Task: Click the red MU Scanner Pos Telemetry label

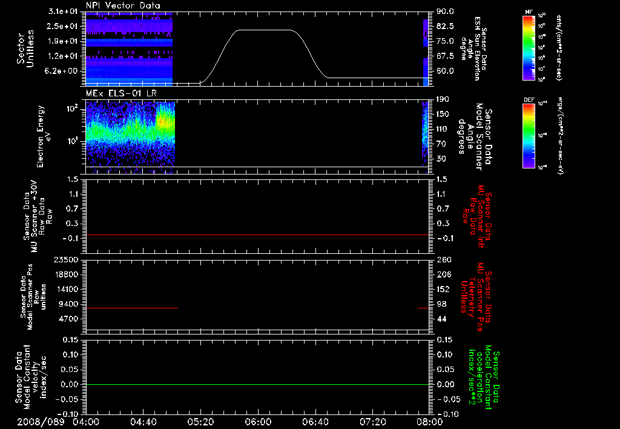Action: [477, 297]
